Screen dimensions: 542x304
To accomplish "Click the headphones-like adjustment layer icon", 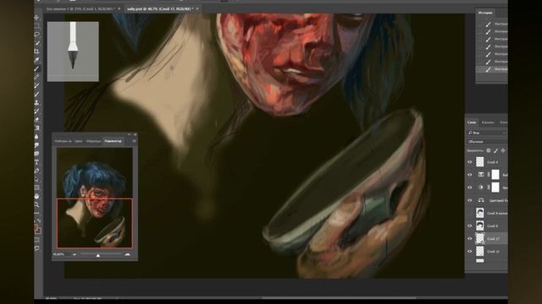I will coord(480,200).
